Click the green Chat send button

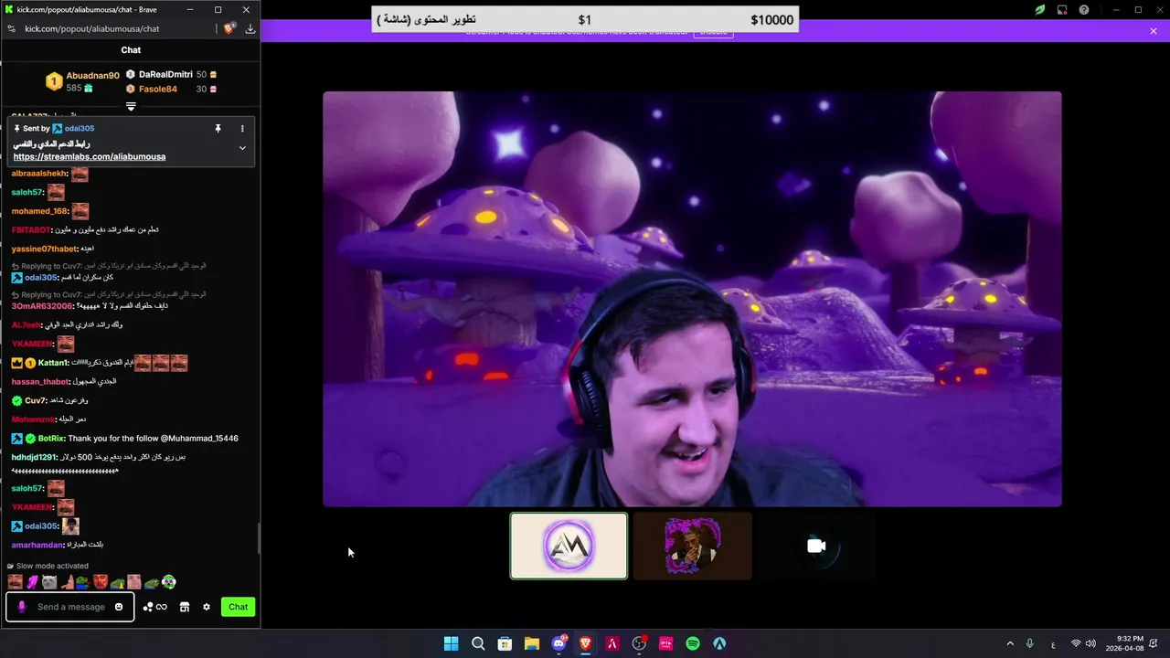pos(238,607)
